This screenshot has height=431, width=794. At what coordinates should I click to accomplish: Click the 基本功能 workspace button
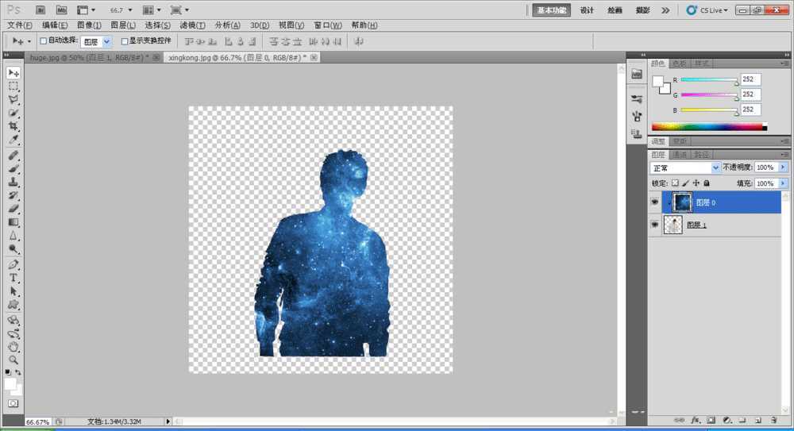pyautogui.click(x=551, y=10)
